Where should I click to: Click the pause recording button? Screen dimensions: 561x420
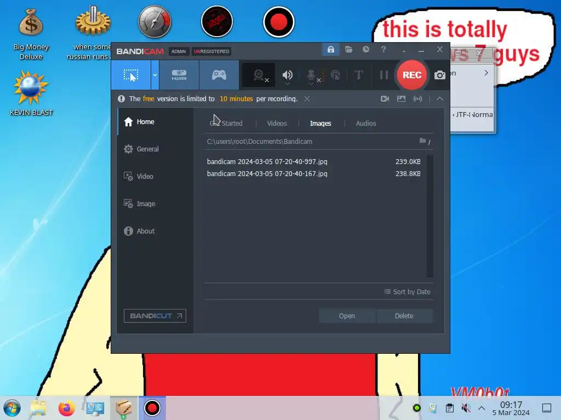384,75
